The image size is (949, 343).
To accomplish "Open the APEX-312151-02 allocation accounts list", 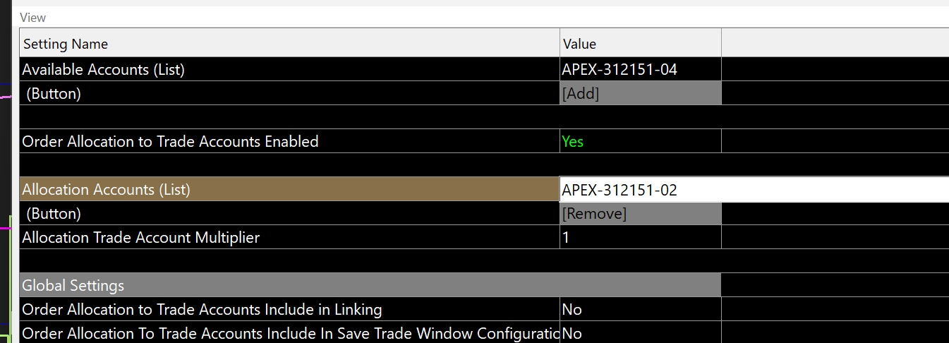I will (x=754, y=189).
